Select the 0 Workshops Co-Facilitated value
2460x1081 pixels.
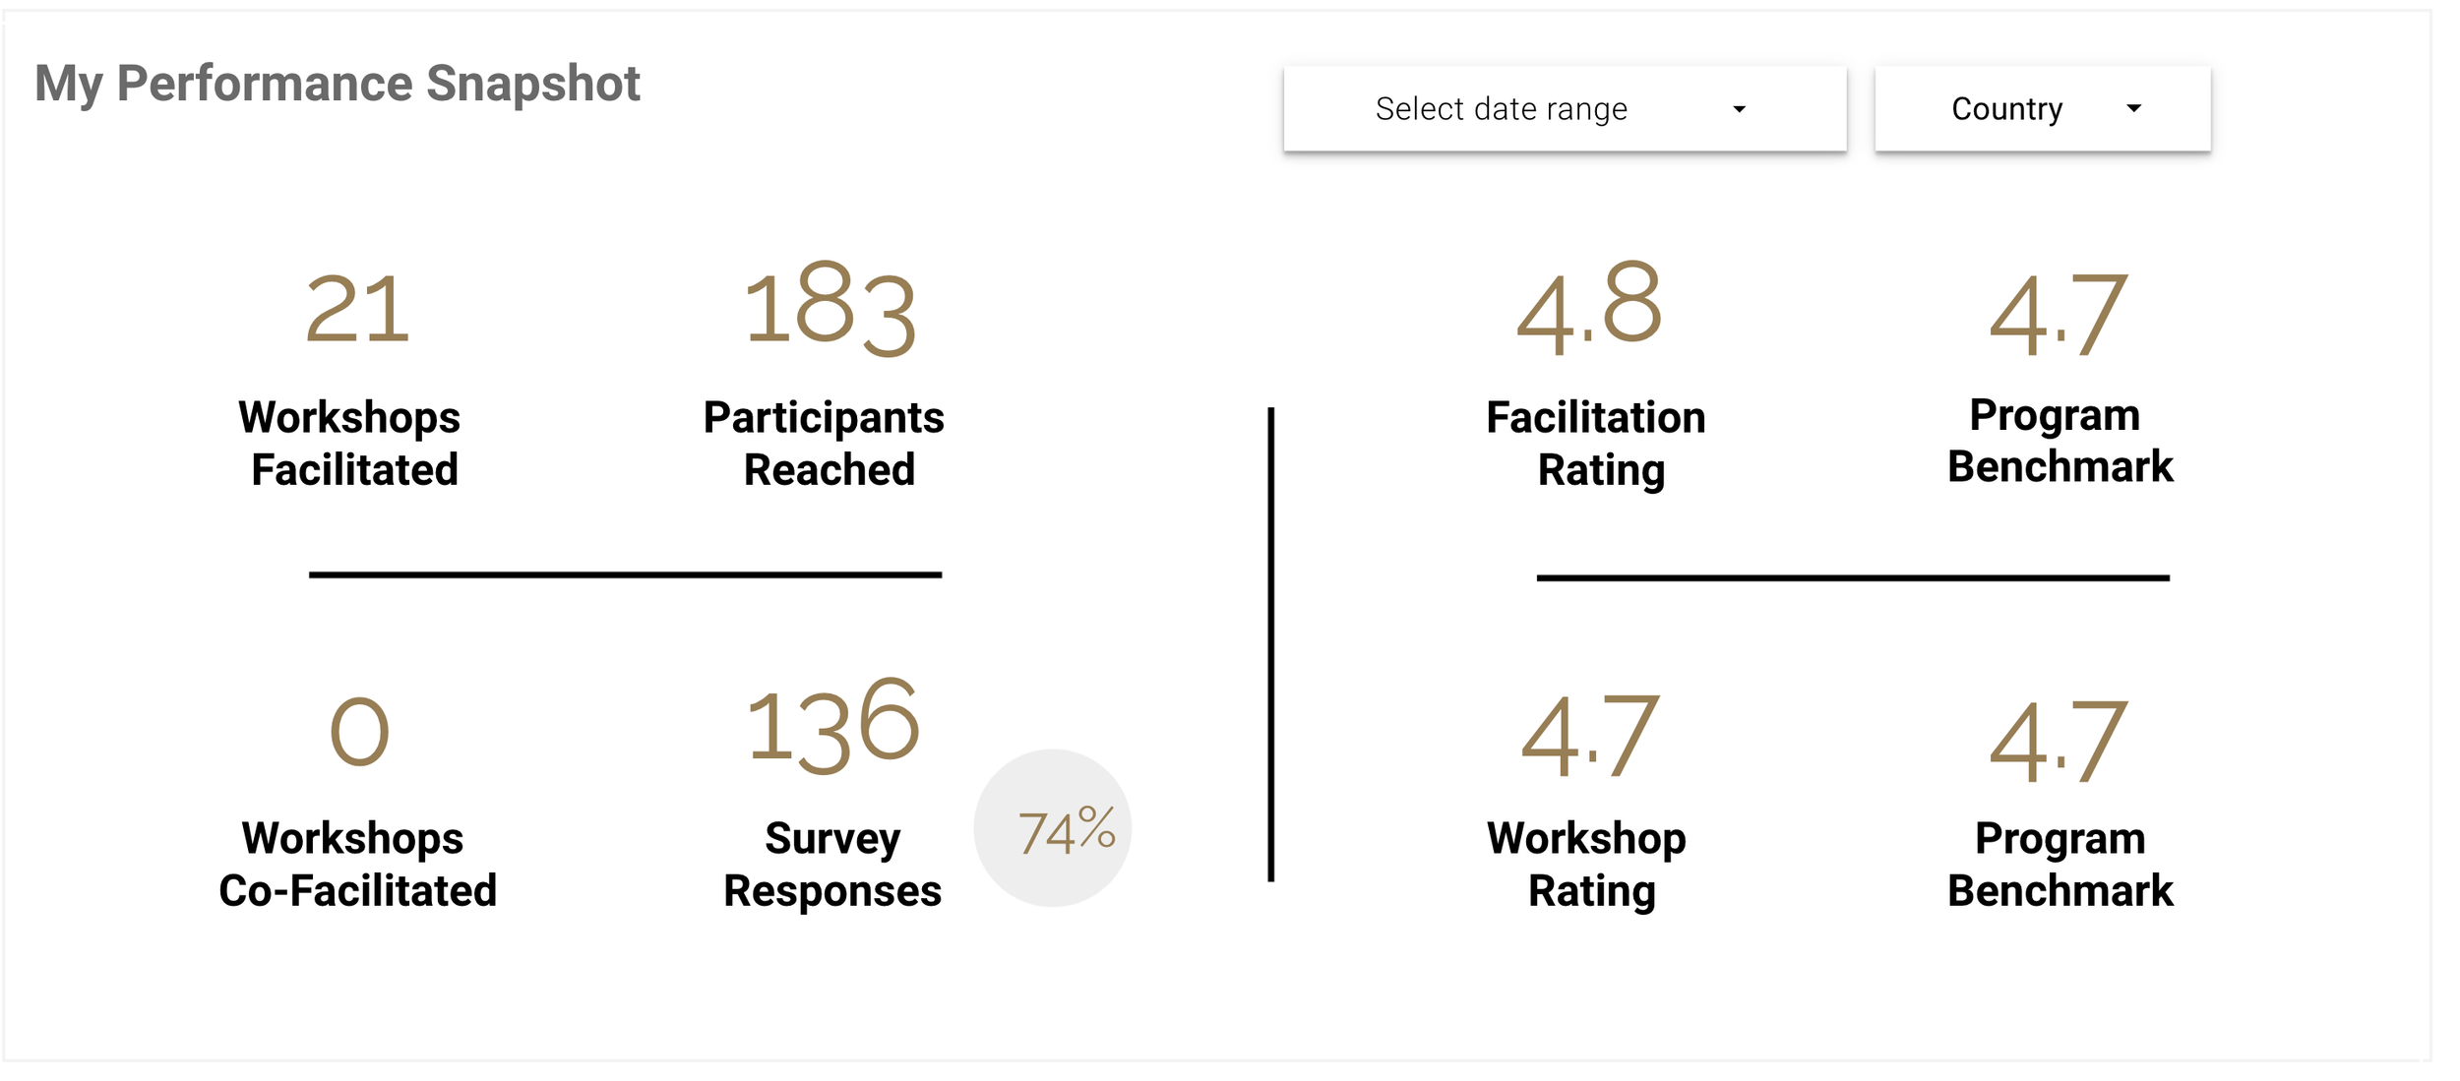point(359,732)
